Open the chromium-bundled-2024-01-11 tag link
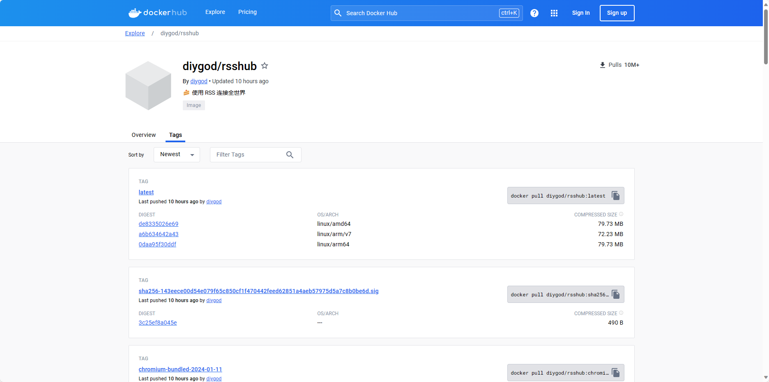Image resolution: width=769 pixels, height=382 pixels. click(180, 369)
